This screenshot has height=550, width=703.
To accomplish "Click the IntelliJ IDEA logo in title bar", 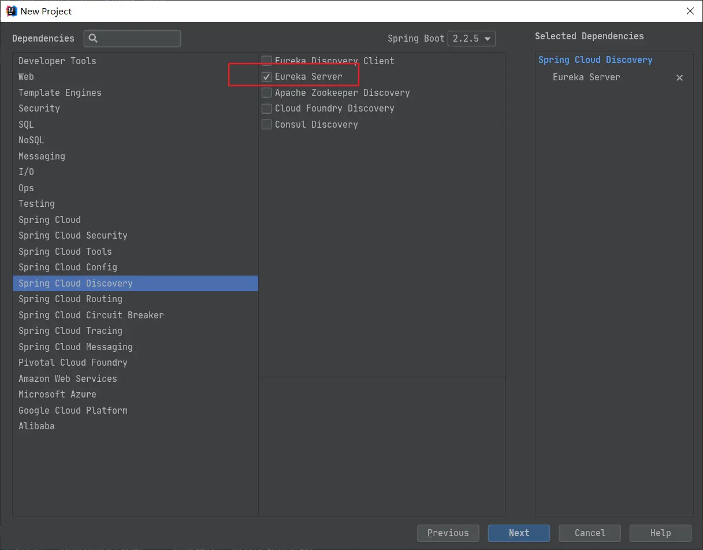I will pyautogui.click(x=12, y=11).
